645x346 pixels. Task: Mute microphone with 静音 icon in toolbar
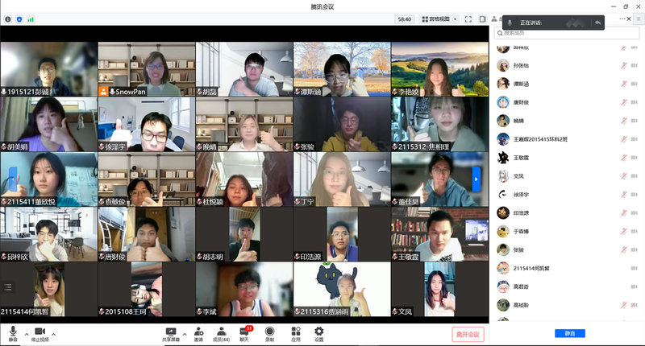point(13,332)
